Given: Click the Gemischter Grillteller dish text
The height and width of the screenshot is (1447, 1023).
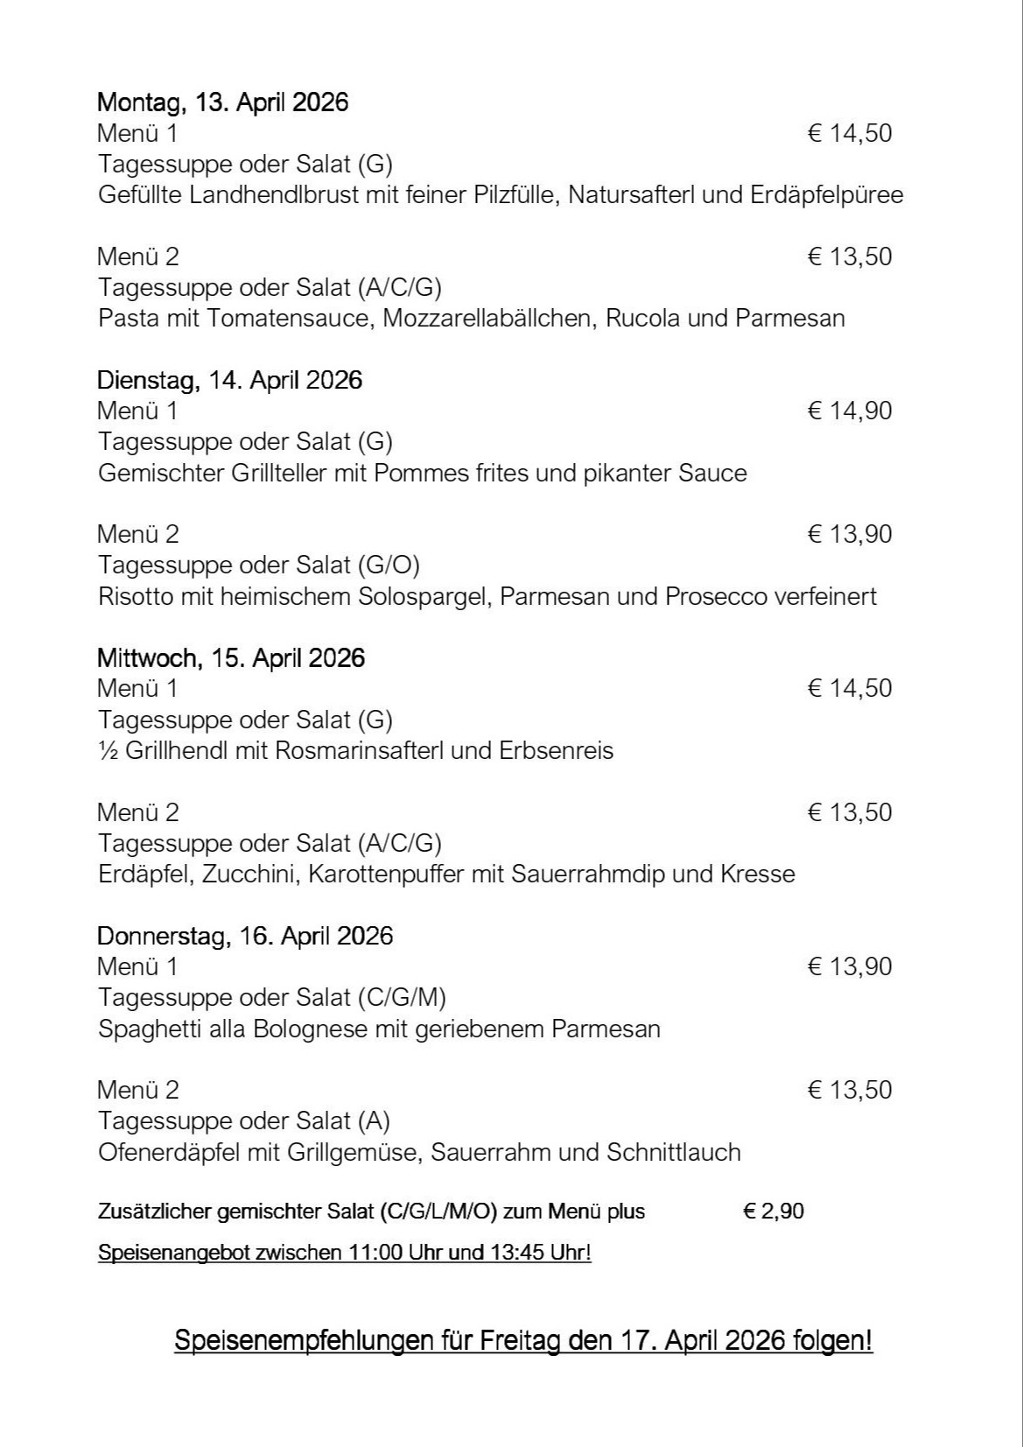Looking at the screenshot, I should (x=422, y=473).
